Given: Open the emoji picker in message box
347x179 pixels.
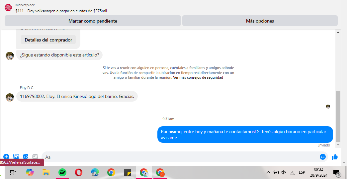Looking at the screenshot, I should (322, 157).
